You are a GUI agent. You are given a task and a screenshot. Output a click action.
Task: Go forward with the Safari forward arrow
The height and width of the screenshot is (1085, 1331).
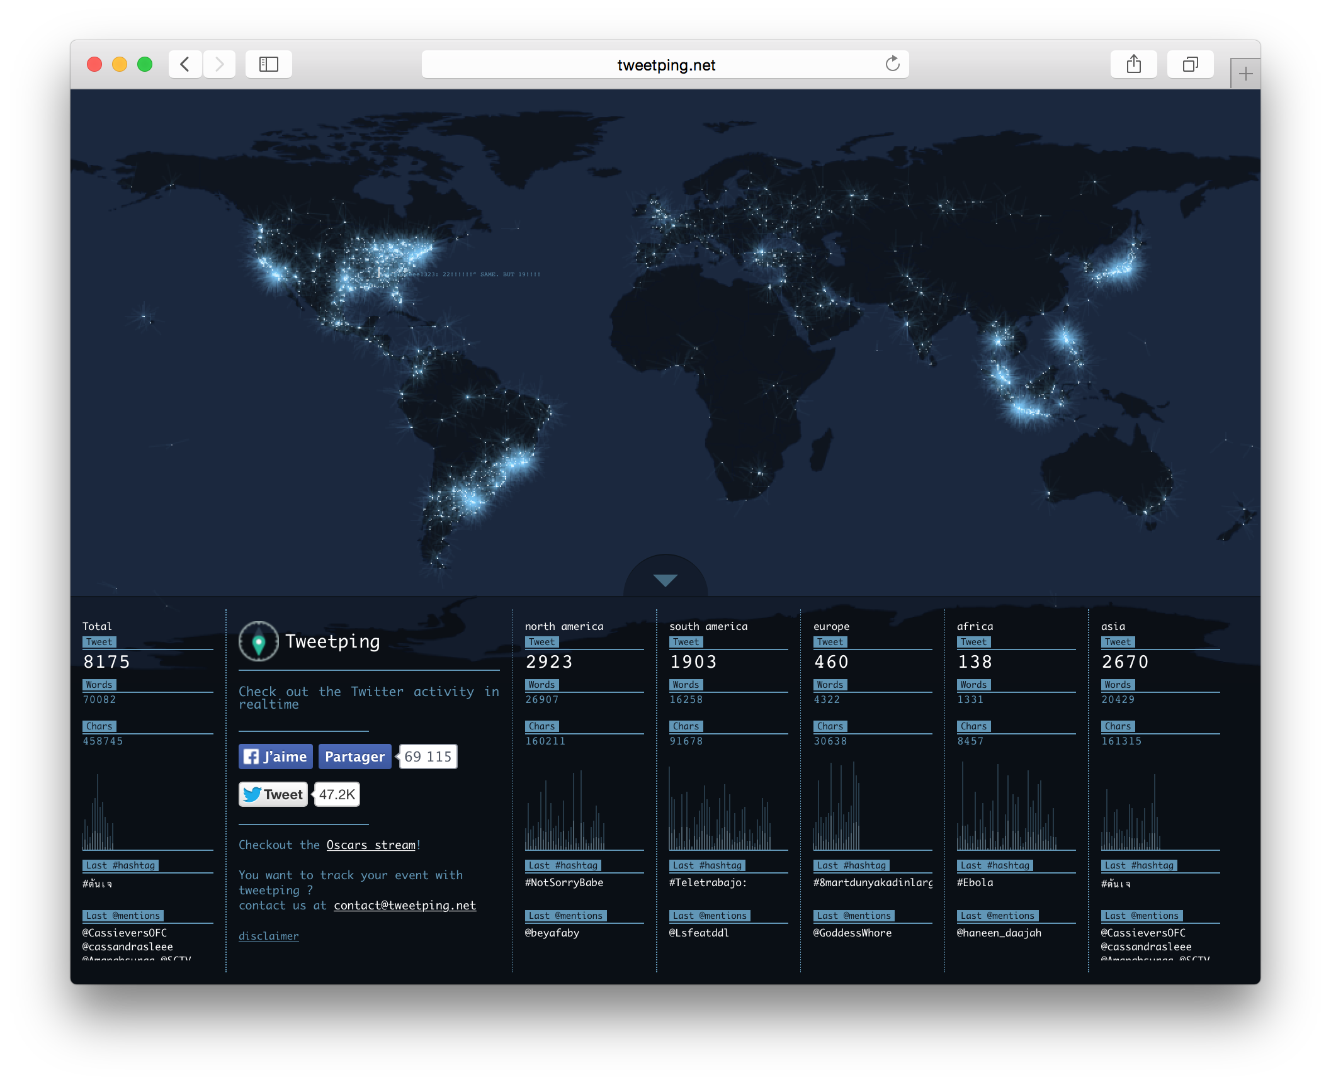(x=219, y=64)
